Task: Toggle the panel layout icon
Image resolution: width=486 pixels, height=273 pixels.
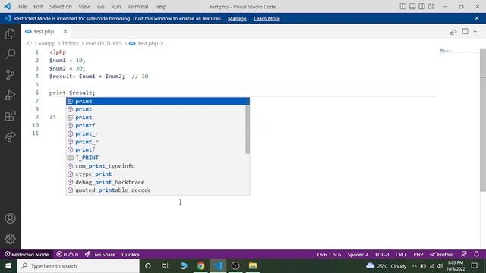Action: [412, 6]
